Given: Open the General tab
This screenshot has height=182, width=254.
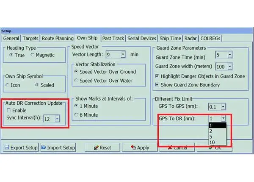Looking at the screenshot, I should [x=11, y=39].
